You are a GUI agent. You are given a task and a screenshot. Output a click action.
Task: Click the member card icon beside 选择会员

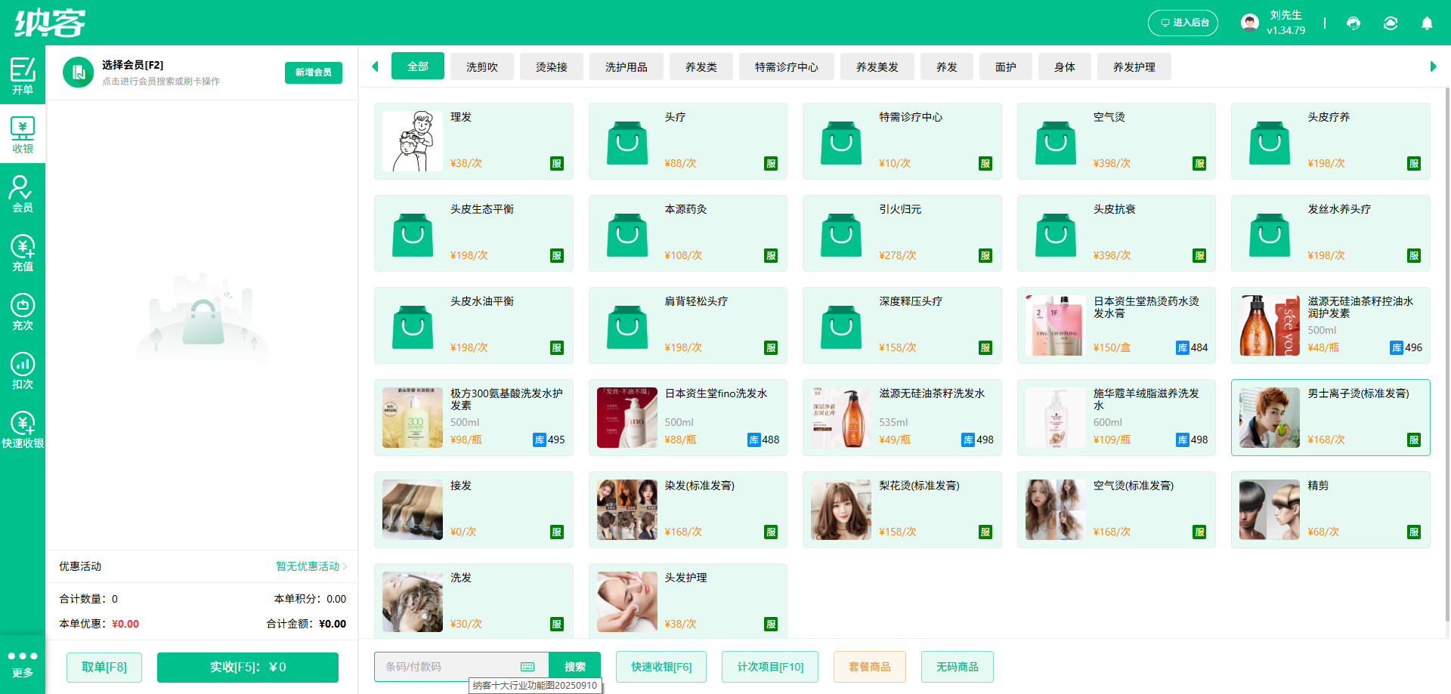click(78, 72)
